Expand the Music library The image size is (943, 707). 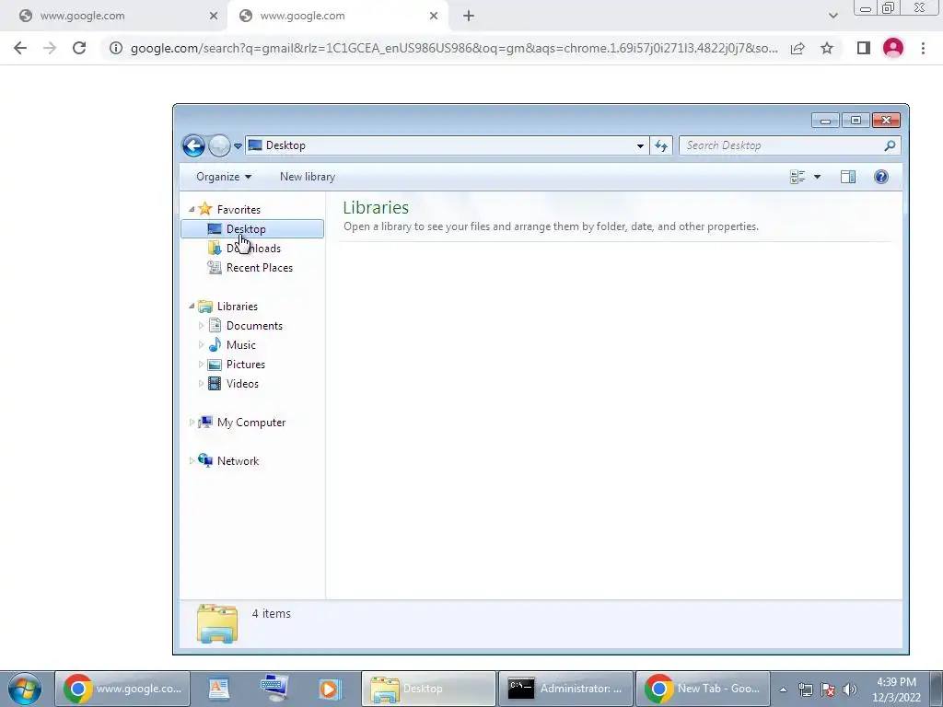[201, 345]
